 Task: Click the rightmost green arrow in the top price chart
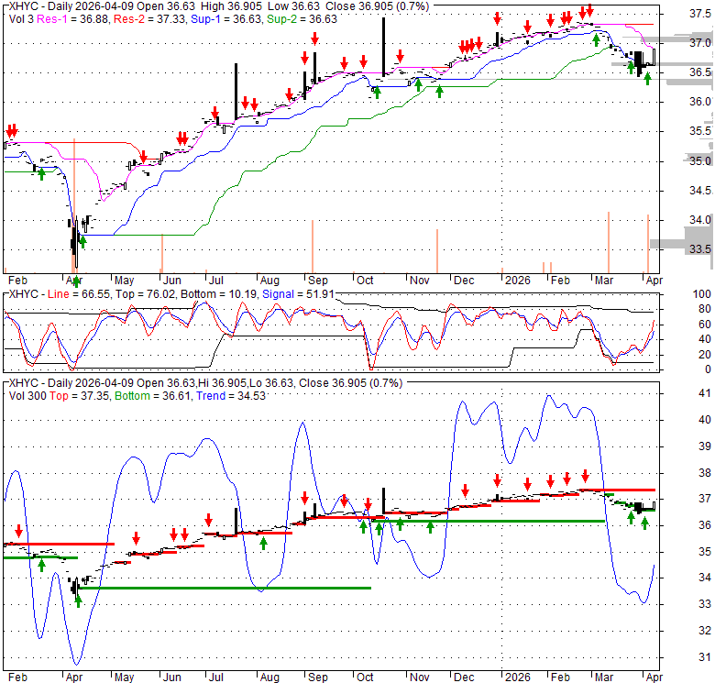pos(647,78)
